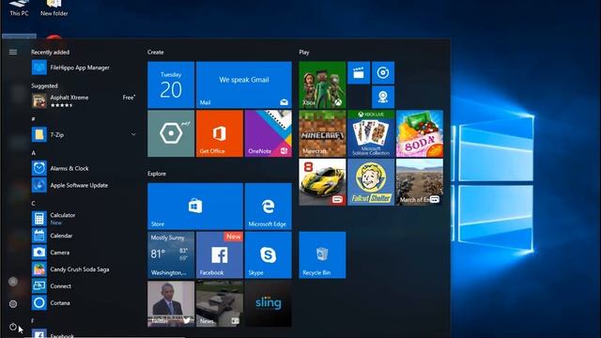Click the user account avatar icon
Screen dimensions: 601x338
click(13, 282)
